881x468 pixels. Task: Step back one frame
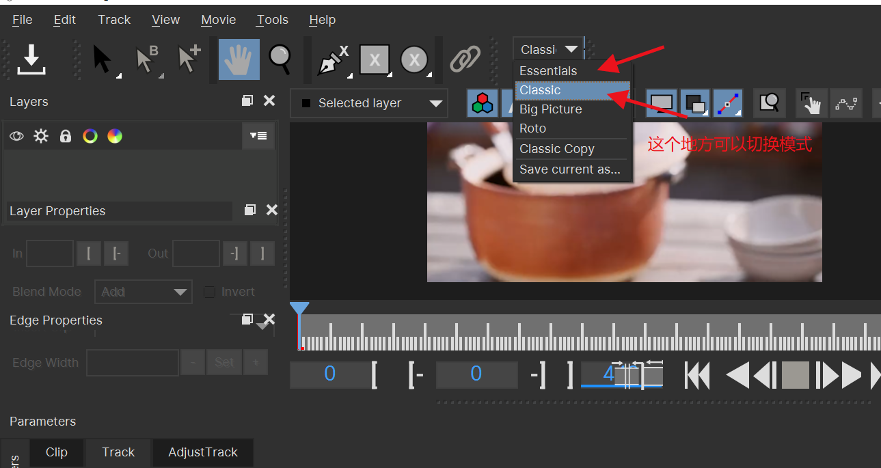[765, 375]
